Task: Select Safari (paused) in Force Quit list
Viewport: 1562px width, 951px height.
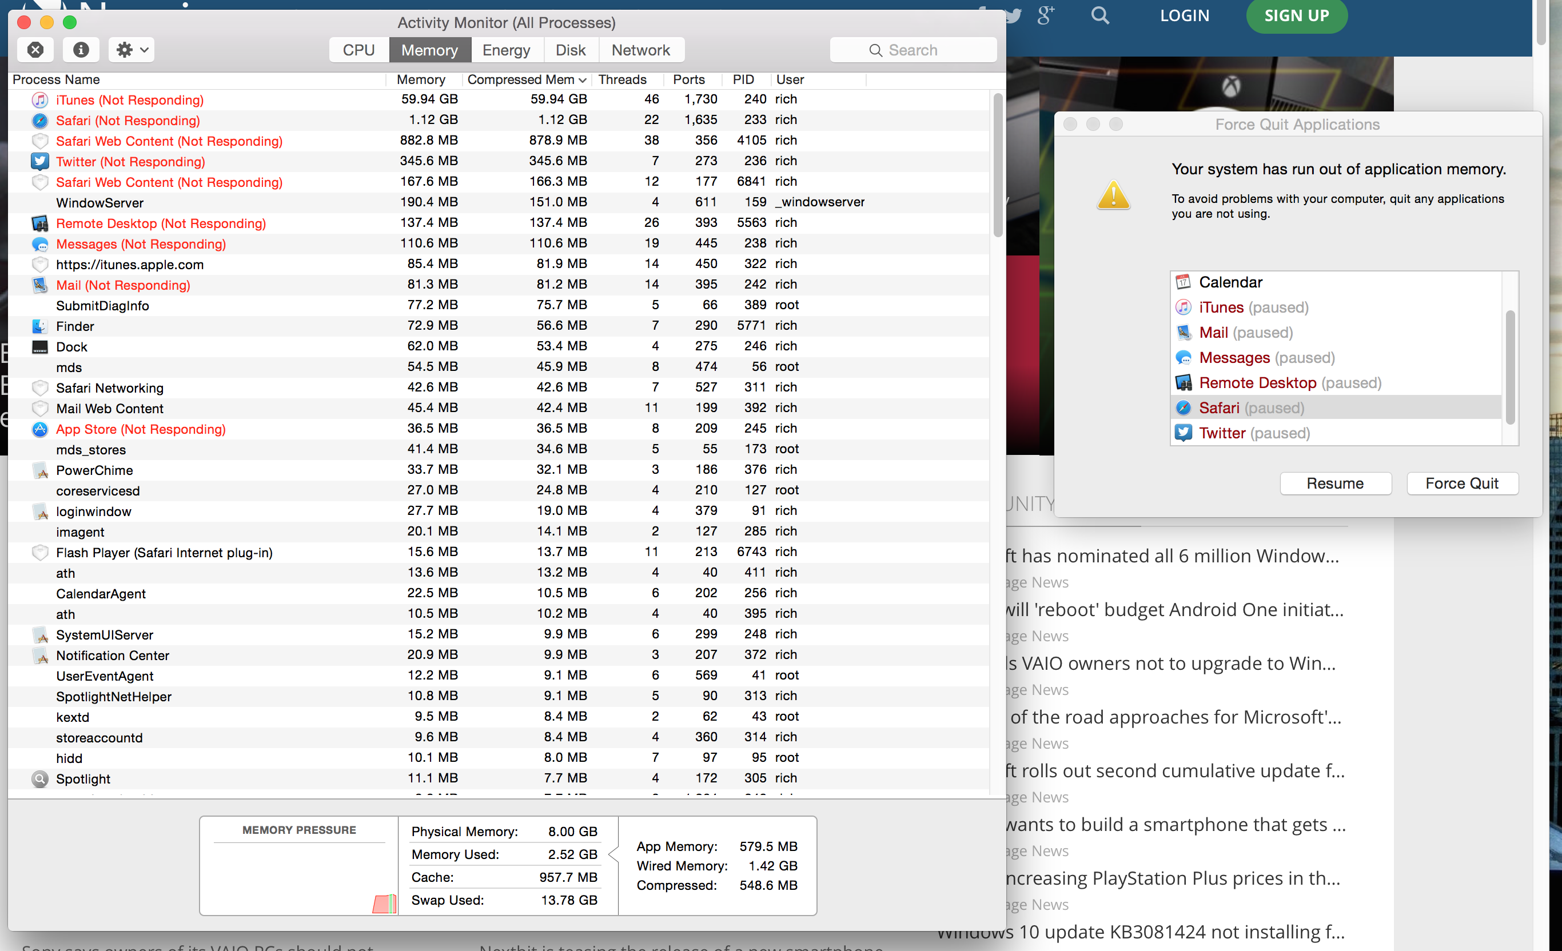Action: click(x=1336, y=407)
